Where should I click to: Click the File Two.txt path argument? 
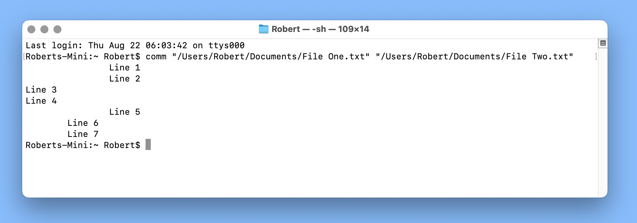tap(474, 56)
